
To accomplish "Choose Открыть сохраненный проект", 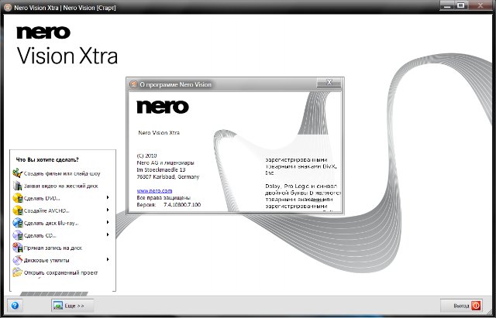I will (60, 273).
